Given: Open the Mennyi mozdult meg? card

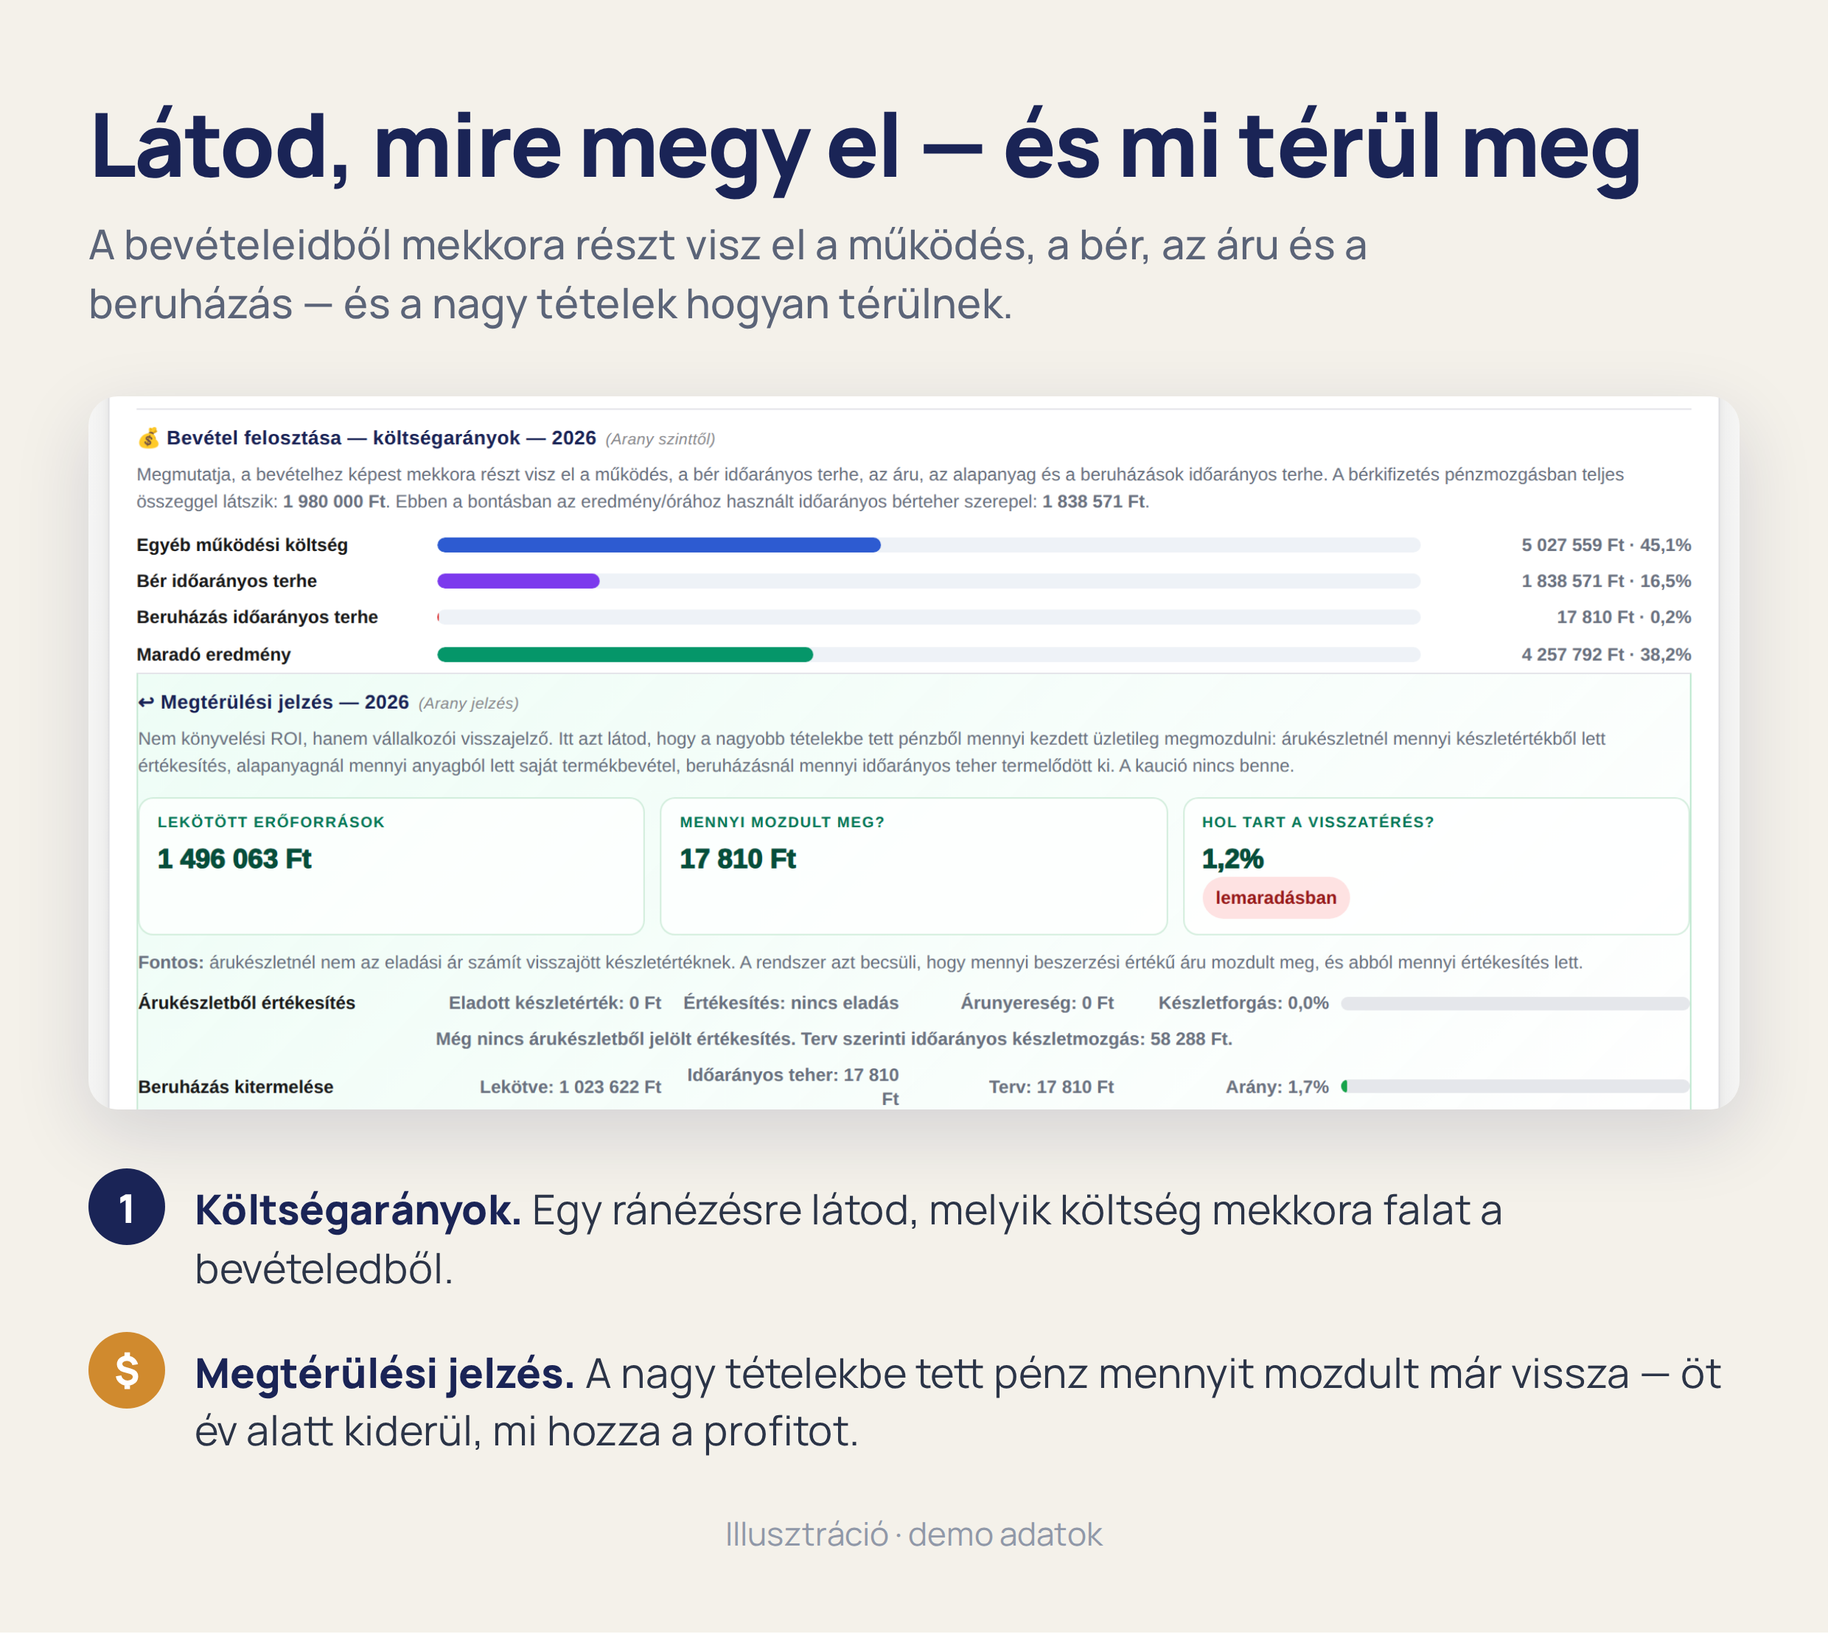Looking at the screenshot, I should (x=913, y=866).
